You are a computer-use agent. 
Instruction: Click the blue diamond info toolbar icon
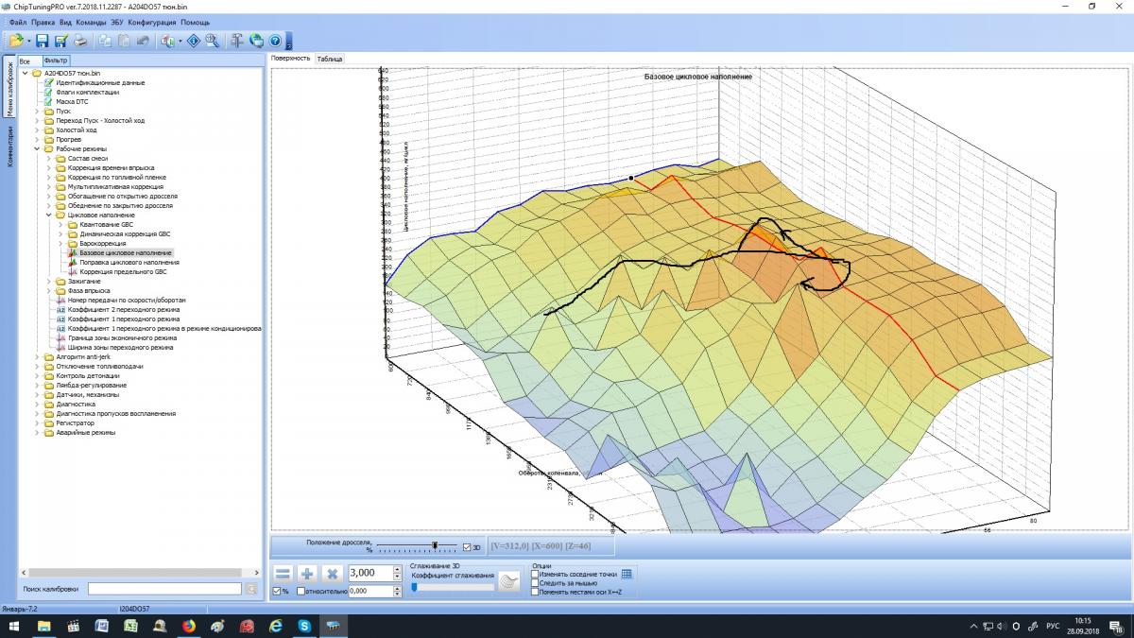pyautogui.click(x=194, y=41)
